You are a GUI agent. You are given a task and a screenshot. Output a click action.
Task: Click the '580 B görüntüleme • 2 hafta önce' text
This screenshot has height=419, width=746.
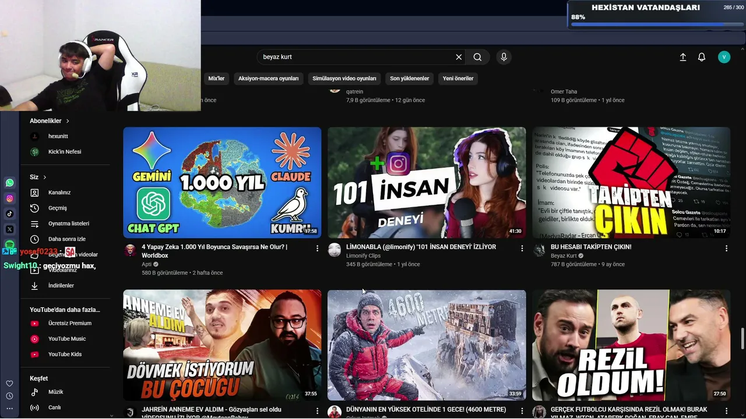click(182, 273)
